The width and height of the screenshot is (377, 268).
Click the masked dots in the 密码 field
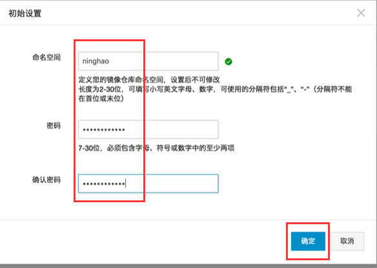click(x=104, y=129)
